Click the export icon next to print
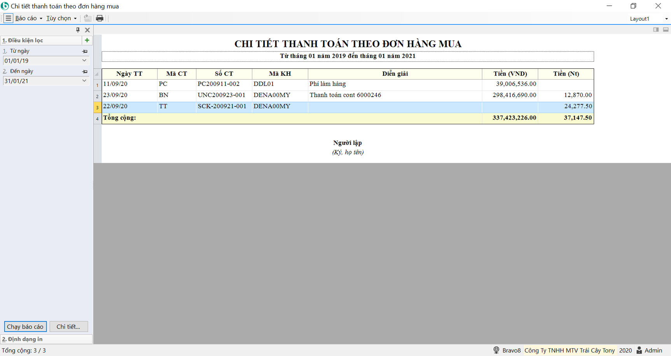This screenshot has height=356, width=671. coord(88,18)
